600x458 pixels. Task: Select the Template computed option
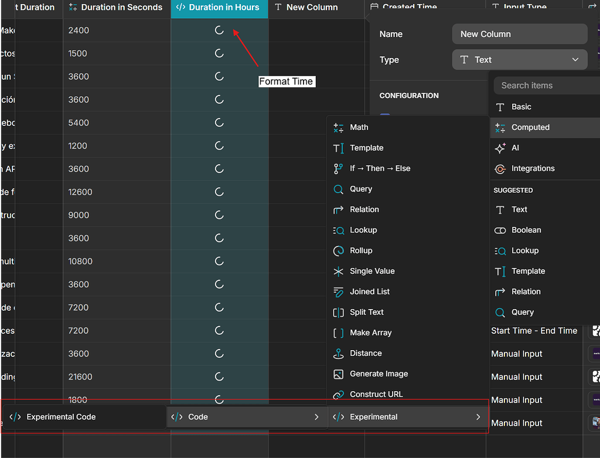click(x=366, y=148)
